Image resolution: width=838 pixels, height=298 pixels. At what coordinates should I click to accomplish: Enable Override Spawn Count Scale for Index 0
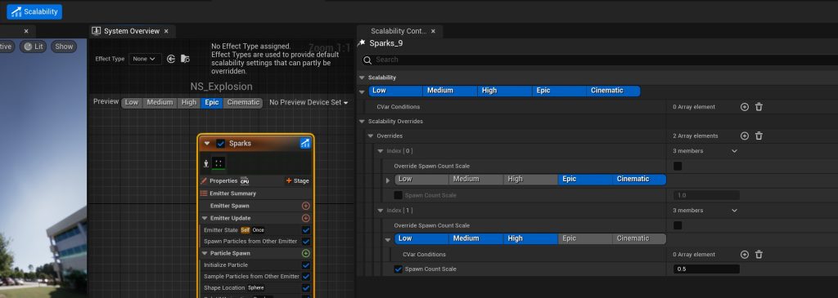pyautogui.click(x=677, y=167)
